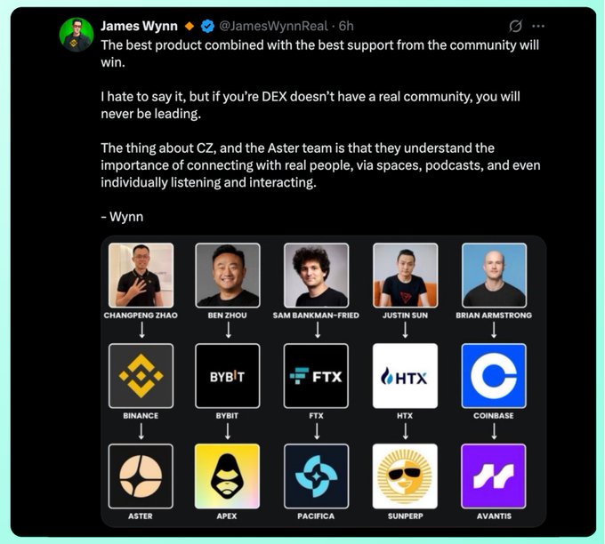The height and width of the screenshot is (544, 605).
Task: Click the Grok slashed-circle icon
Action: pyautogui.click(x=515, y=26)
